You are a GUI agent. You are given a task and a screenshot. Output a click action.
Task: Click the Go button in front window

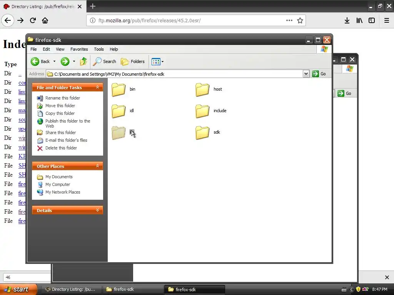coord(319,74)
